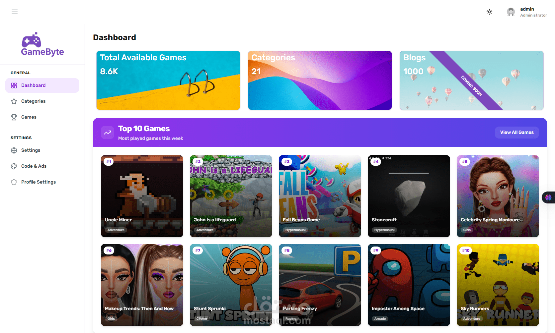Viewport: 555px width, 333px height.
Task: Open the admin Administrator account menu
Action: (527, 12)
